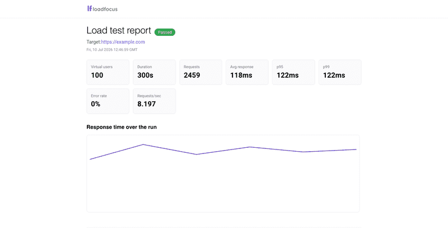Screen dimensions: 448x234
Task: Click the Avg response value 118ms
Action: coord(241,75)
